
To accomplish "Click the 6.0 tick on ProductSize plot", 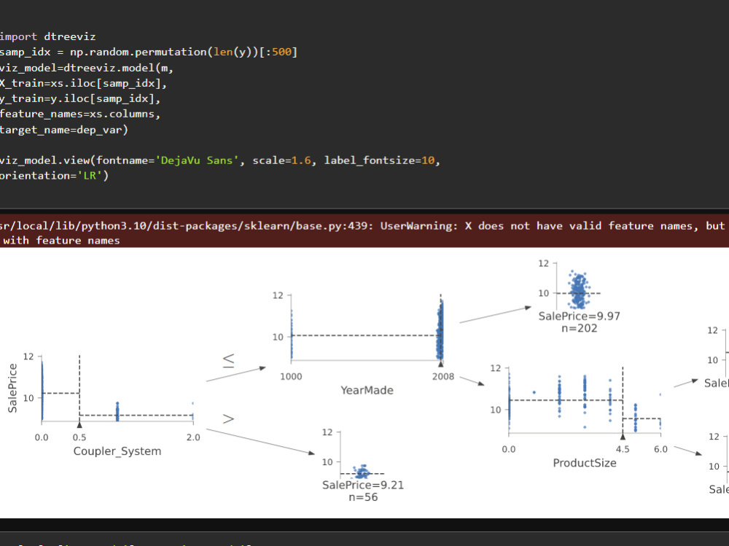I will (x=660, y=449).
